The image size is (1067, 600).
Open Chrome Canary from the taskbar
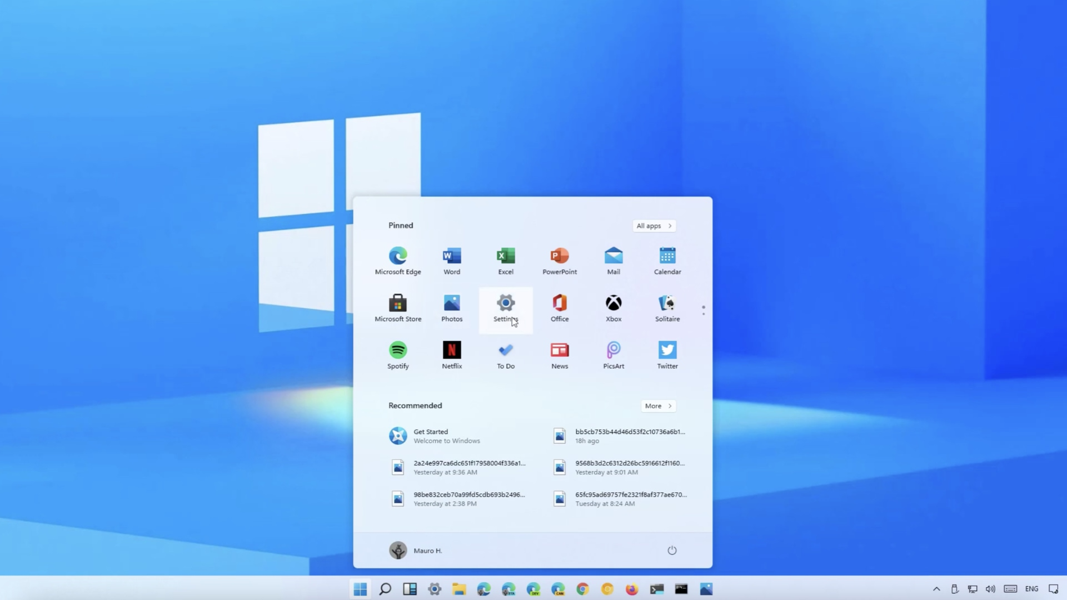pos(607,589)
